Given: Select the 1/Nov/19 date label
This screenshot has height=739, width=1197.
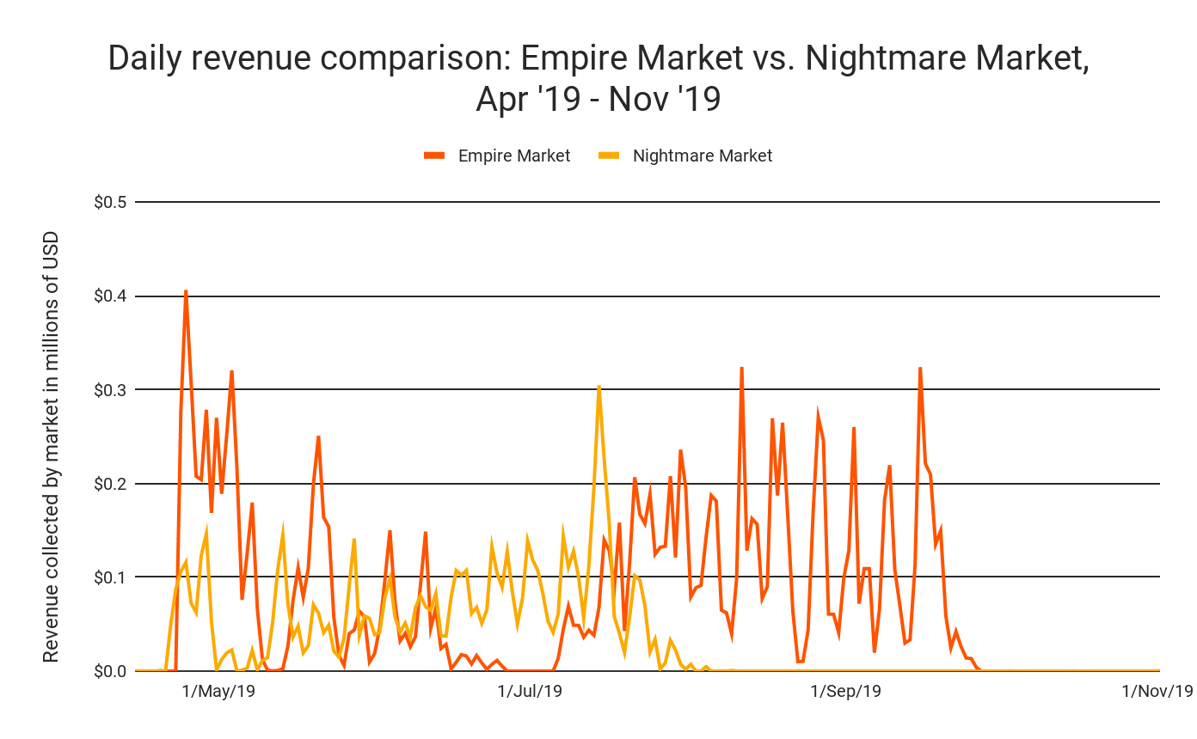Looking at the screenshot, I should [1157, 692].
